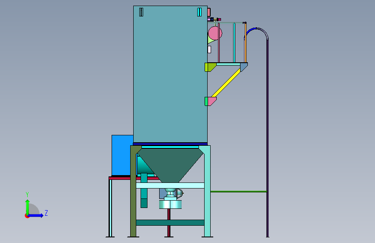This screenshot has height=243, width=375.
Task: Click the green Y axis arrow of triad
Action: (27, 207)
